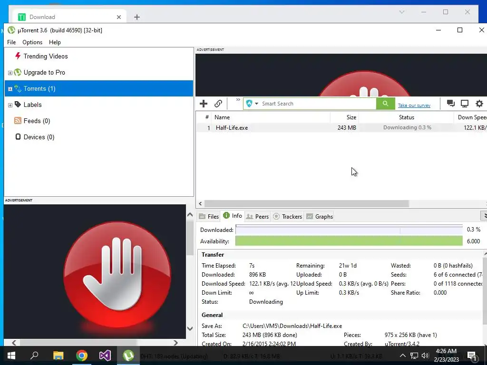Image resolution: width=487 pixels, height=365 pixels.
Task: Select Upgrade to Pro in the sidebar
Action: point(44,72)
